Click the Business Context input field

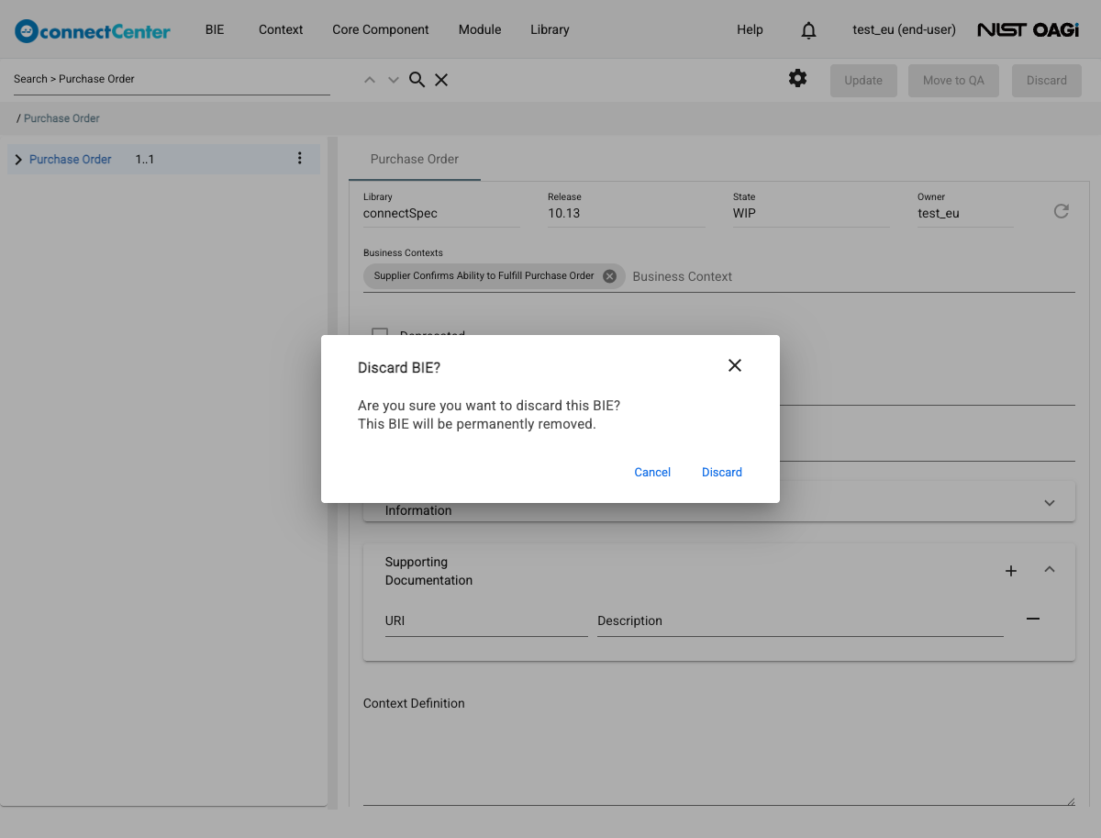(x=851, y=276)
